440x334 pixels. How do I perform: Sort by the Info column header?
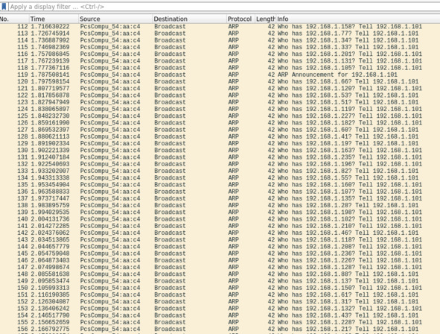point(358,19)
